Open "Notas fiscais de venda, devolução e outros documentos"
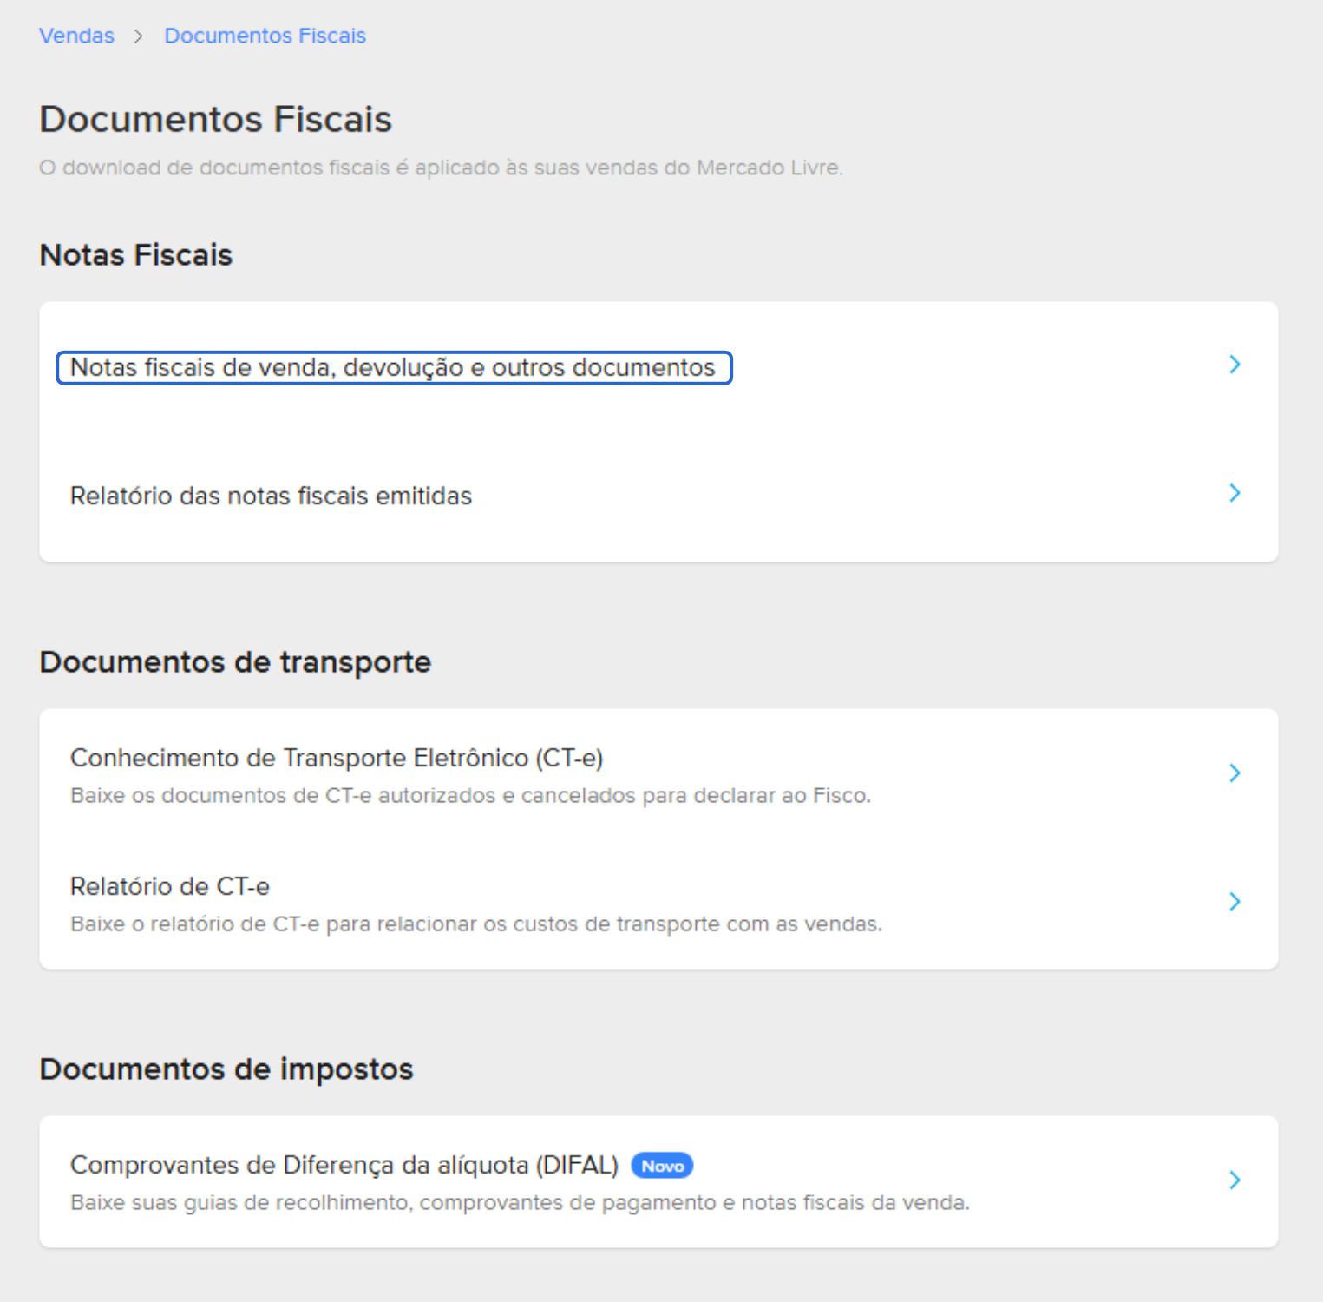 pyautogui.click(x=392, y=366)
